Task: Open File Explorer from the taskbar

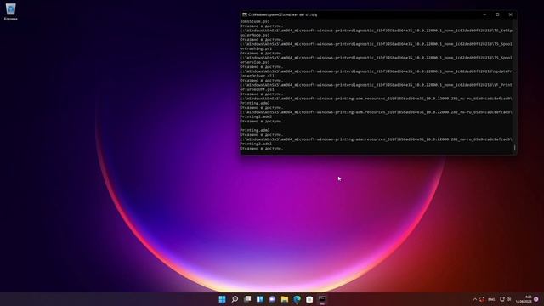Action: [x=285, y=299]
